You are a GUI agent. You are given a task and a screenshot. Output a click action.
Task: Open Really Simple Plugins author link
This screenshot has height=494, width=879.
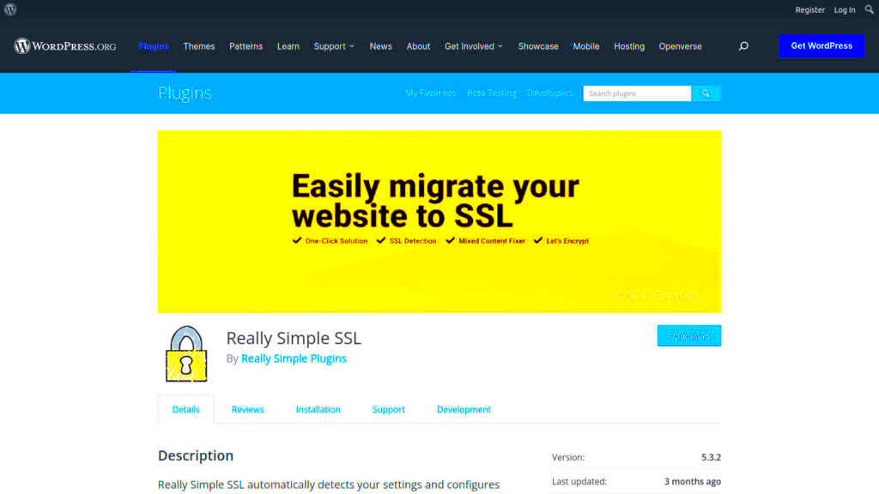tap(294, 358)
